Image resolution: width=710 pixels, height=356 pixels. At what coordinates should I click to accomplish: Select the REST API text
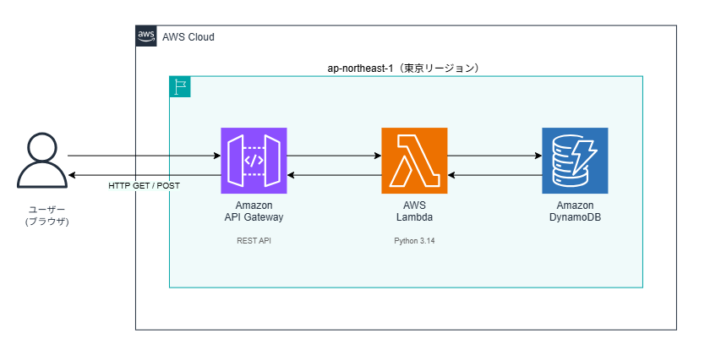click(x=254, y=241)
